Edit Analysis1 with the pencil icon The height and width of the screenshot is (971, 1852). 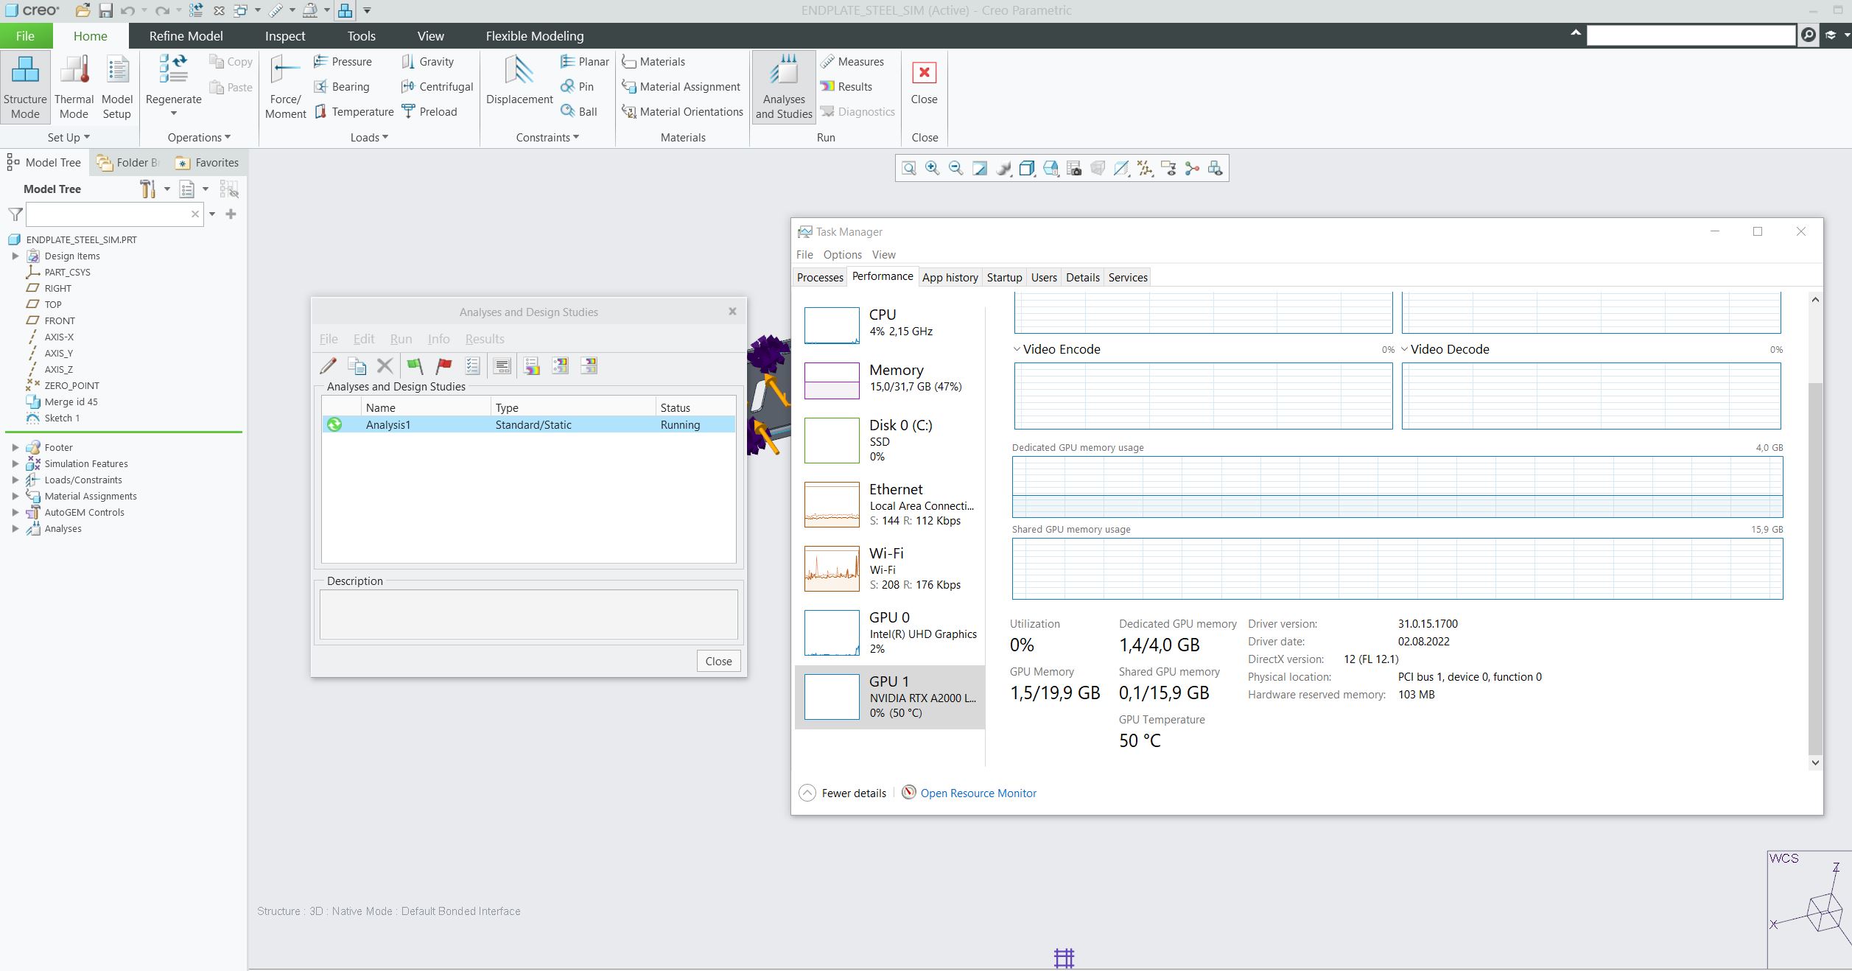328,365
